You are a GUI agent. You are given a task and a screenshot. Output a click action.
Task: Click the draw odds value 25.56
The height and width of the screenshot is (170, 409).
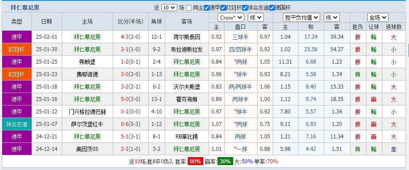311,49
